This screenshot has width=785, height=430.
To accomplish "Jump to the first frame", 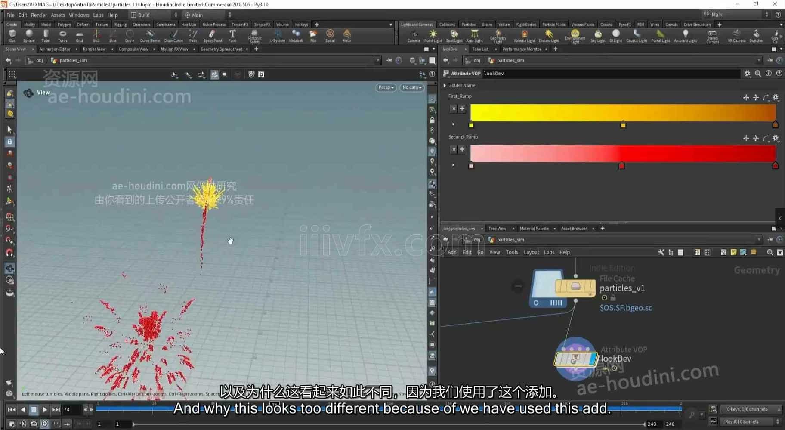I will click(x=12, y=410).
